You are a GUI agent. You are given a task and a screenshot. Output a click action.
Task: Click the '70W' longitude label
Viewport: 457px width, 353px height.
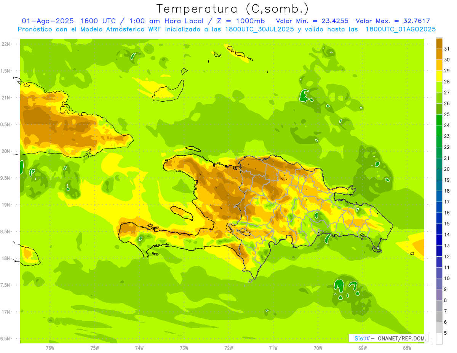tap(318, 348)
